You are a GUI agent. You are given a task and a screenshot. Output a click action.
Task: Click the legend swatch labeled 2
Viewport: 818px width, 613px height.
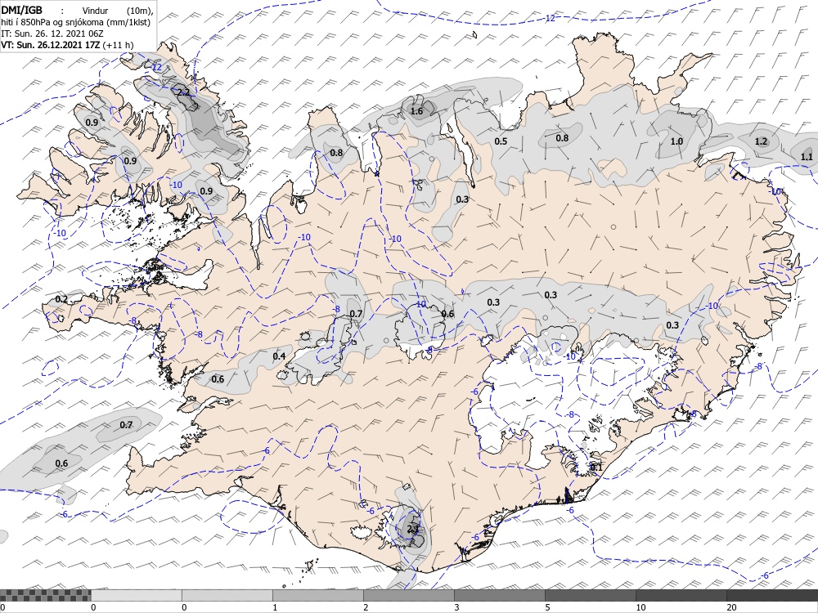click(408, 595)
